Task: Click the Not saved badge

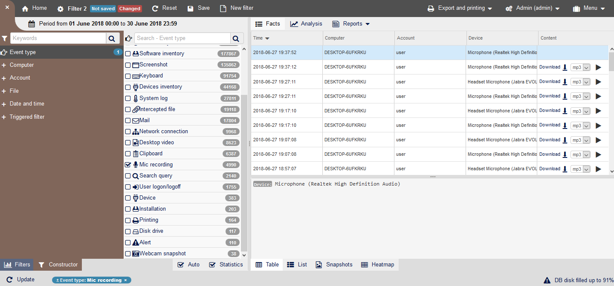Action: click(103, 9)
